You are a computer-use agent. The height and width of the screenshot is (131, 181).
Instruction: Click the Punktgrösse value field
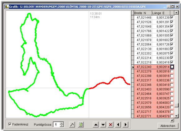[57, 124]
